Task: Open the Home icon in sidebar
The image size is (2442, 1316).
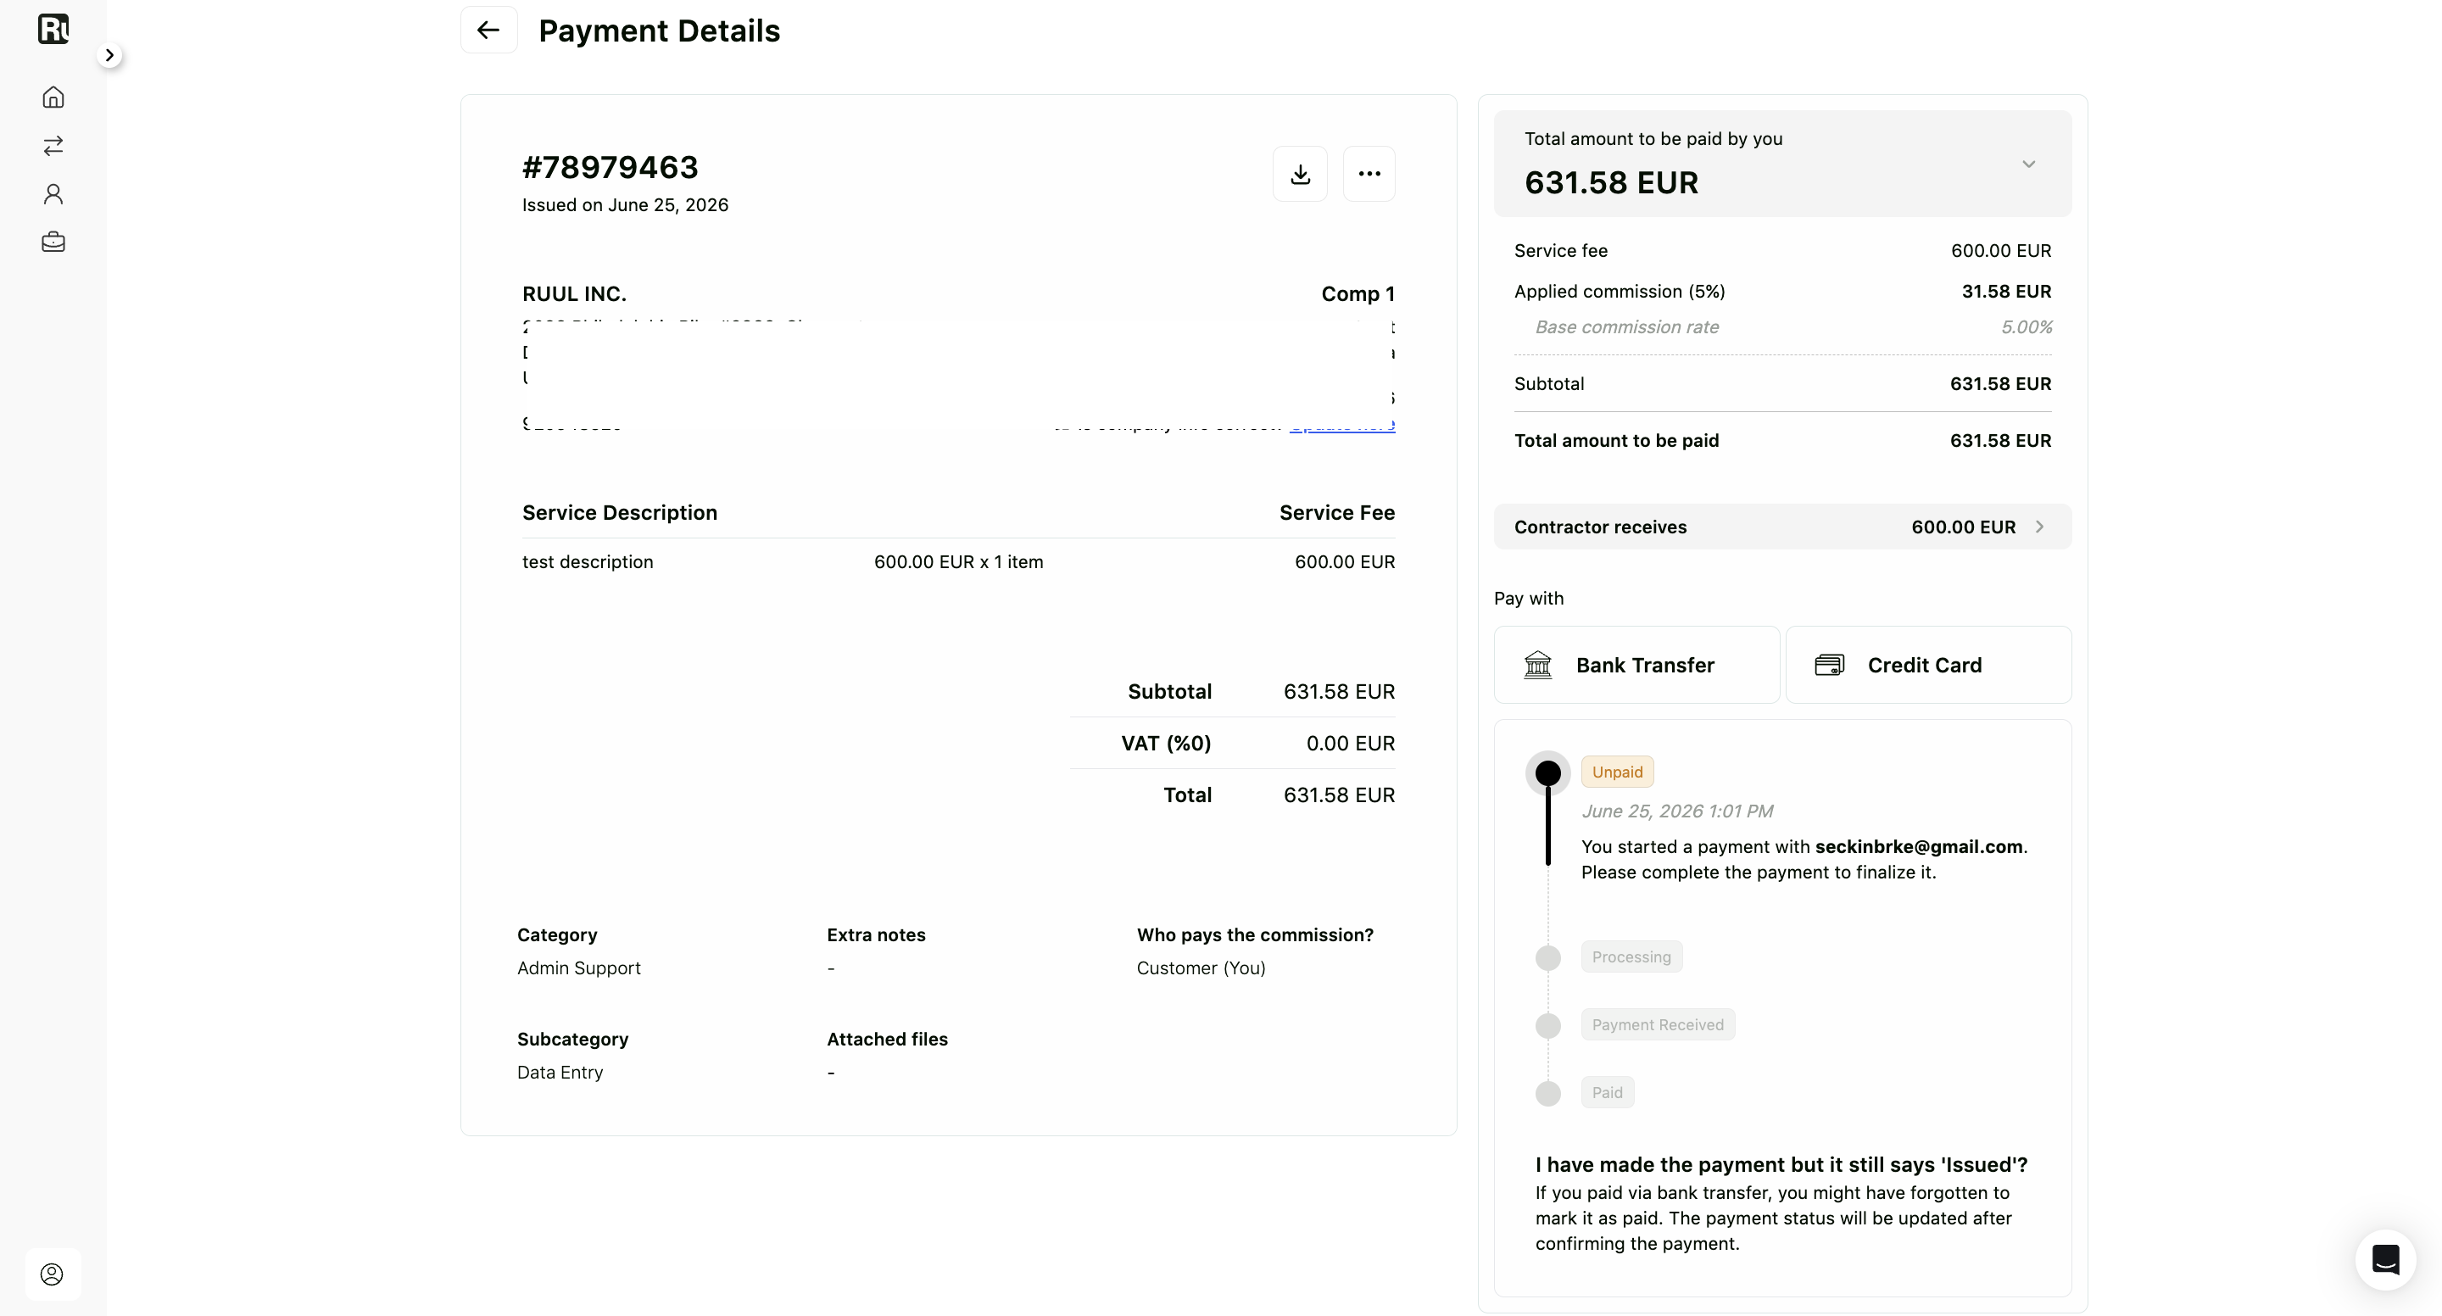Action: pos(53,97)
